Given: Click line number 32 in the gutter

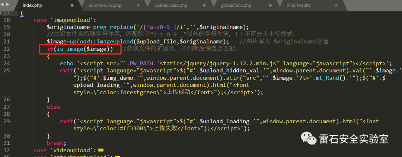Looking at the screenshot, I should 7,150.
